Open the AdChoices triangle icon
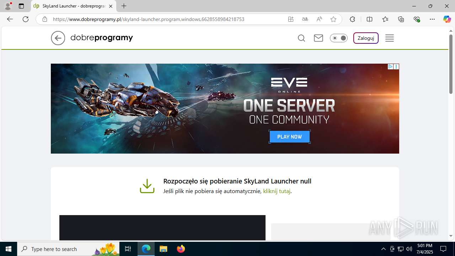455x256 pixels. tap(390, 66)
